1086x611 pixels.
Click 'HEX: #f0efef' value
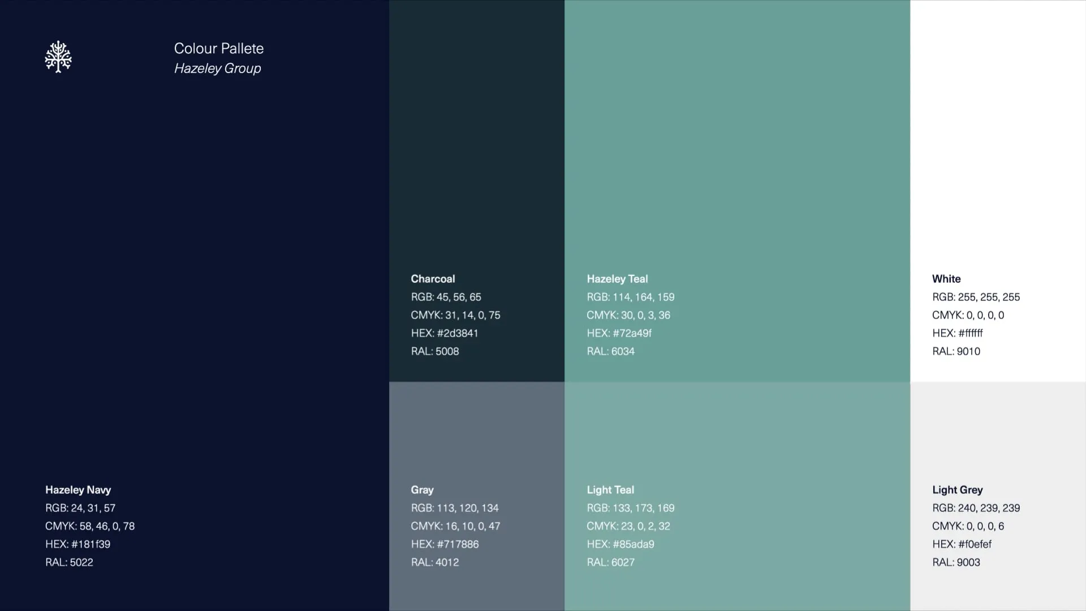tap(962, 544)
